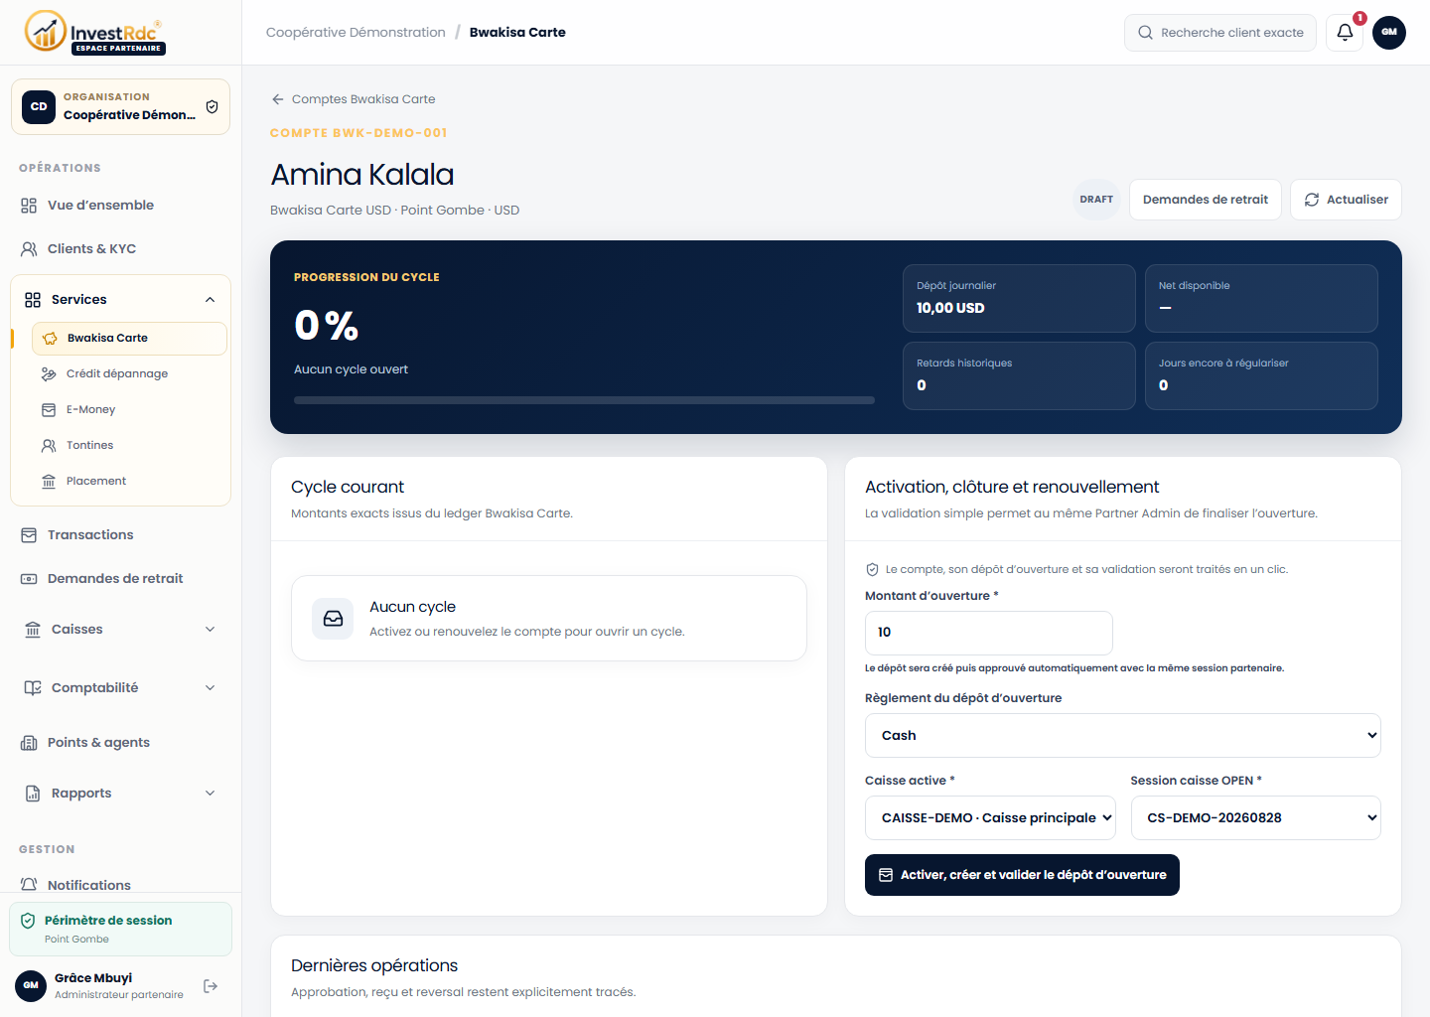Viewport: 1430px width, 1017px height.
Task: Open Crédit dépannage service
Action: click(129, 374)
